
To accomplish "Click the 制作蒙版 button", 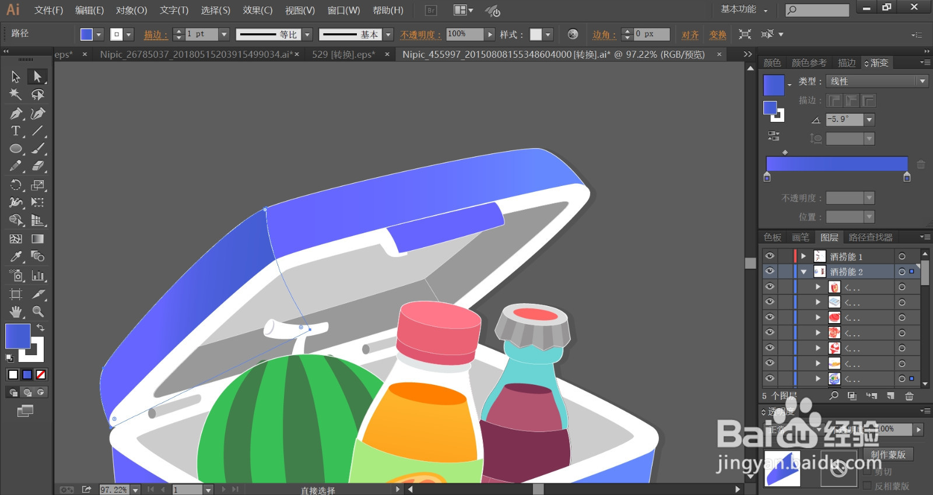I will [x=888, y=454].
